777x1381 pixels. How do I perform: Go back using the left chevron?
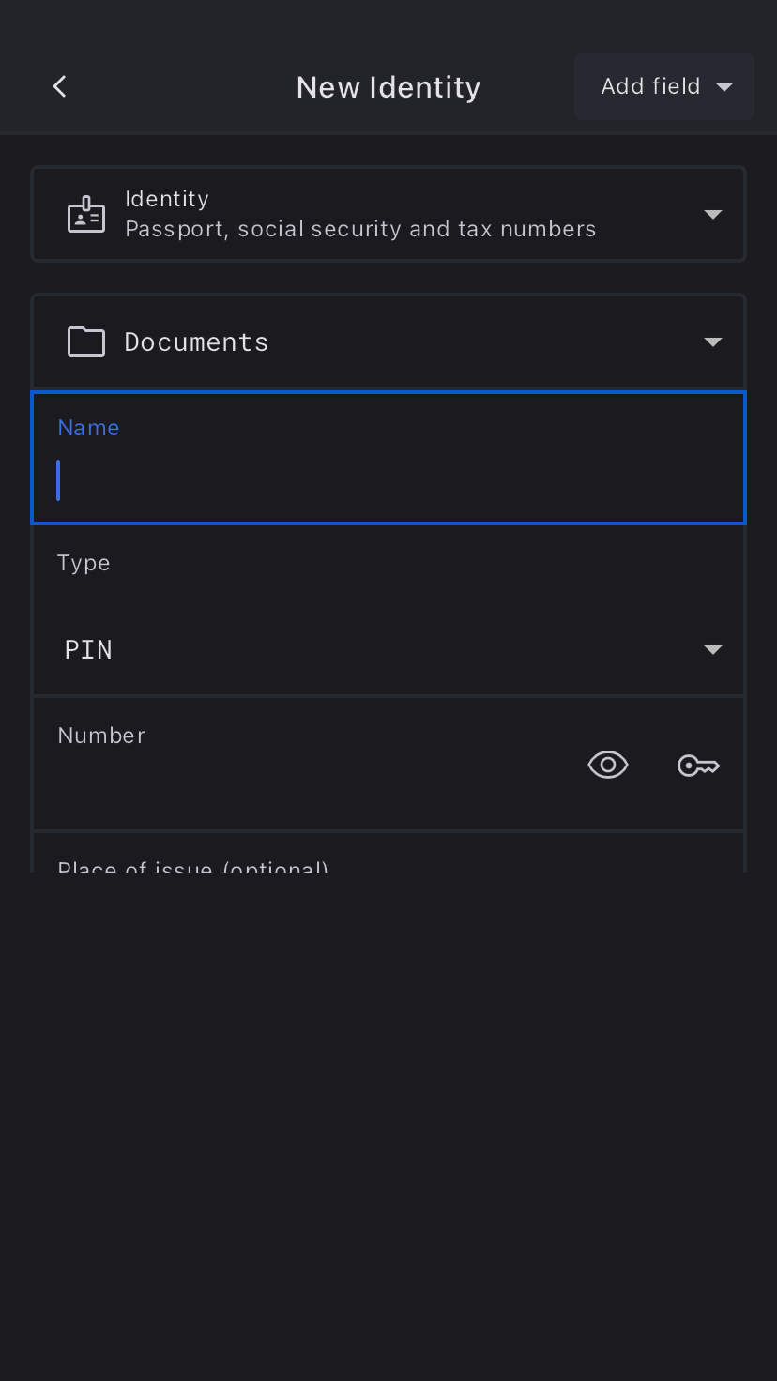(59, 86)
